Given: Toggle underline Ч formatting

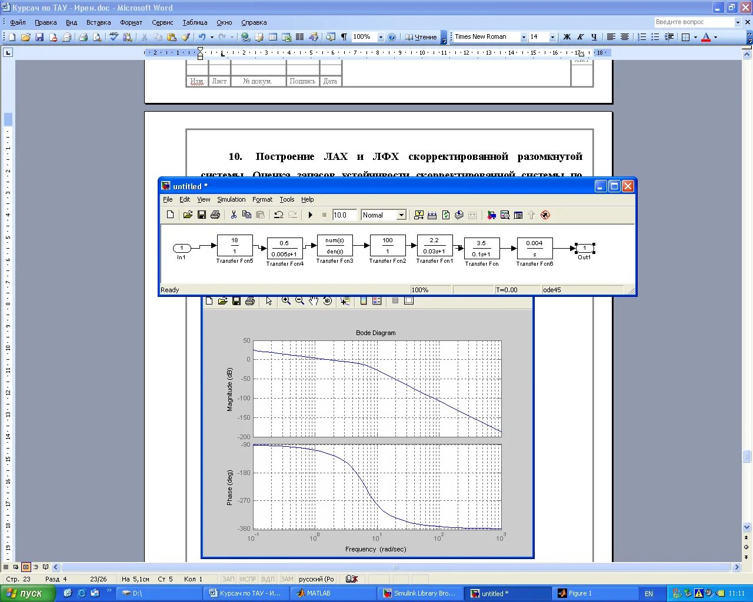Looking at the screenshot, I should point(594,37).
